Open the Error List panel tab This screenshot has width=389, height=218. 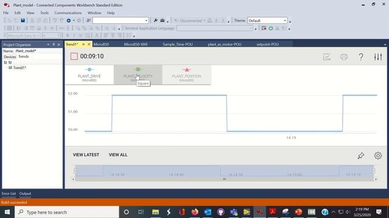pos(9,194)
